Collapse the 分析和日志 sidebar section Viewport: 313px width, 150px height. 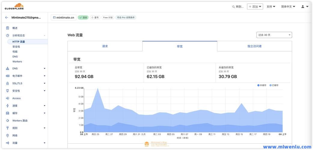[x=44, y=35]
